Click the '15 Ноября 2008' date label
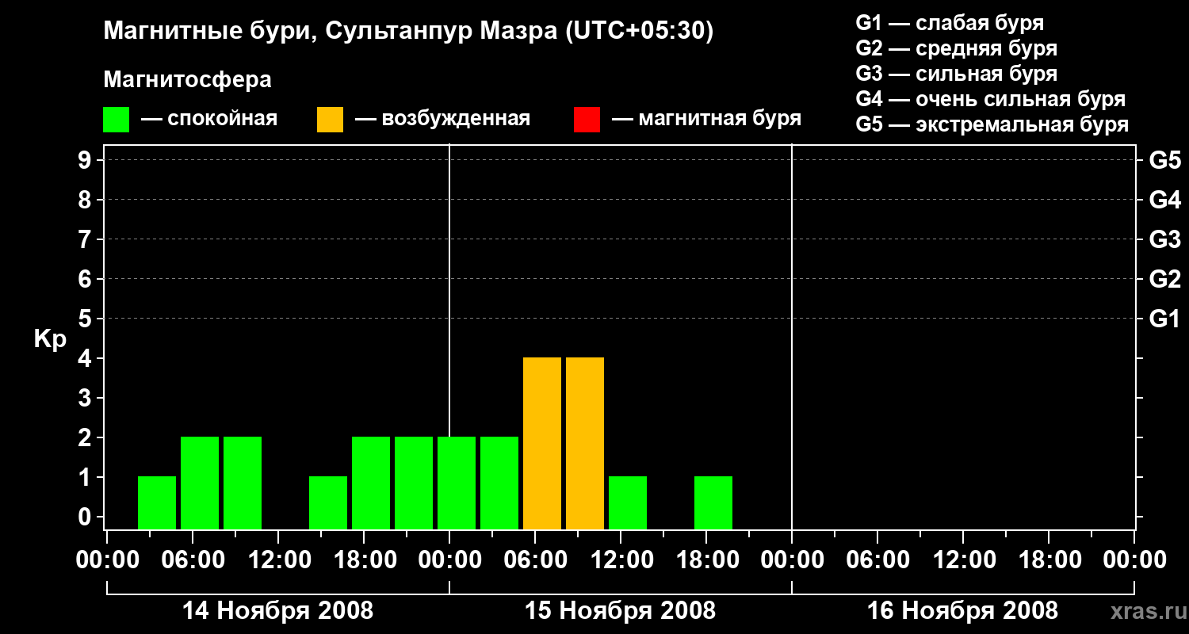The width and height of the screenshot is (1189, 634). point(620,610)
